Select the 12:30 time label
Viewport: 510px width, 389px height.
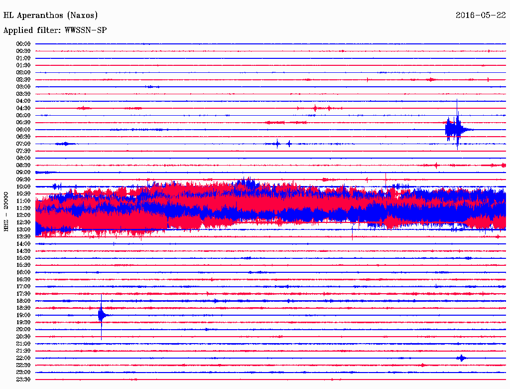click(x=23, y=222)
